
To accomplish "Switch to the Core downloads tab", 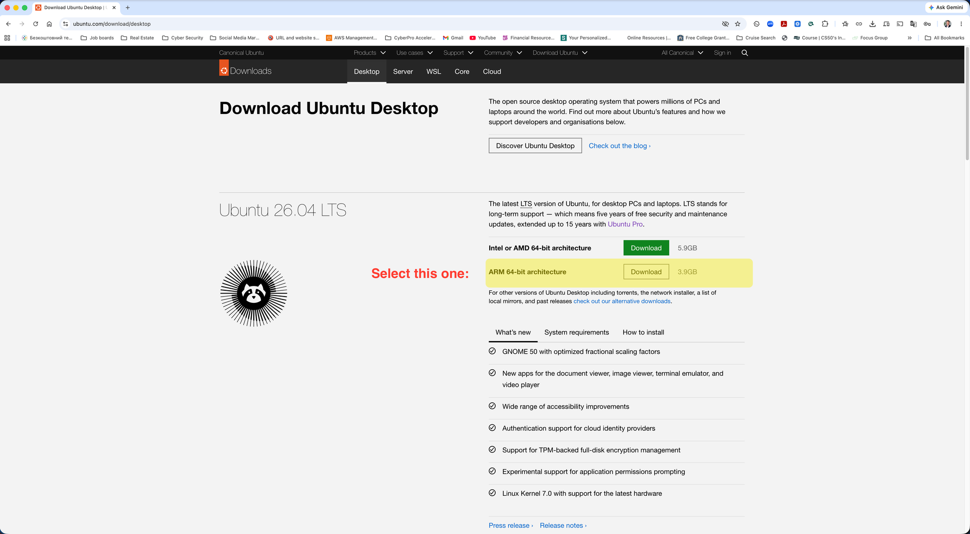I will click(462, 71).
